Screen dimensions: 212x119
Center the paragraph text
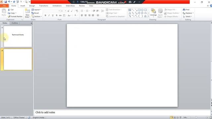(85, 16)
